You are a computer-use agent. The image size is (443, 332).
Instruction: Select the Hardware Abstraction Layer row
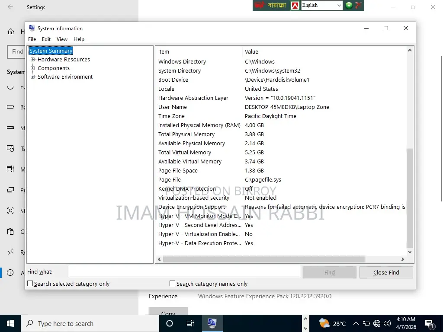(281, 98)
